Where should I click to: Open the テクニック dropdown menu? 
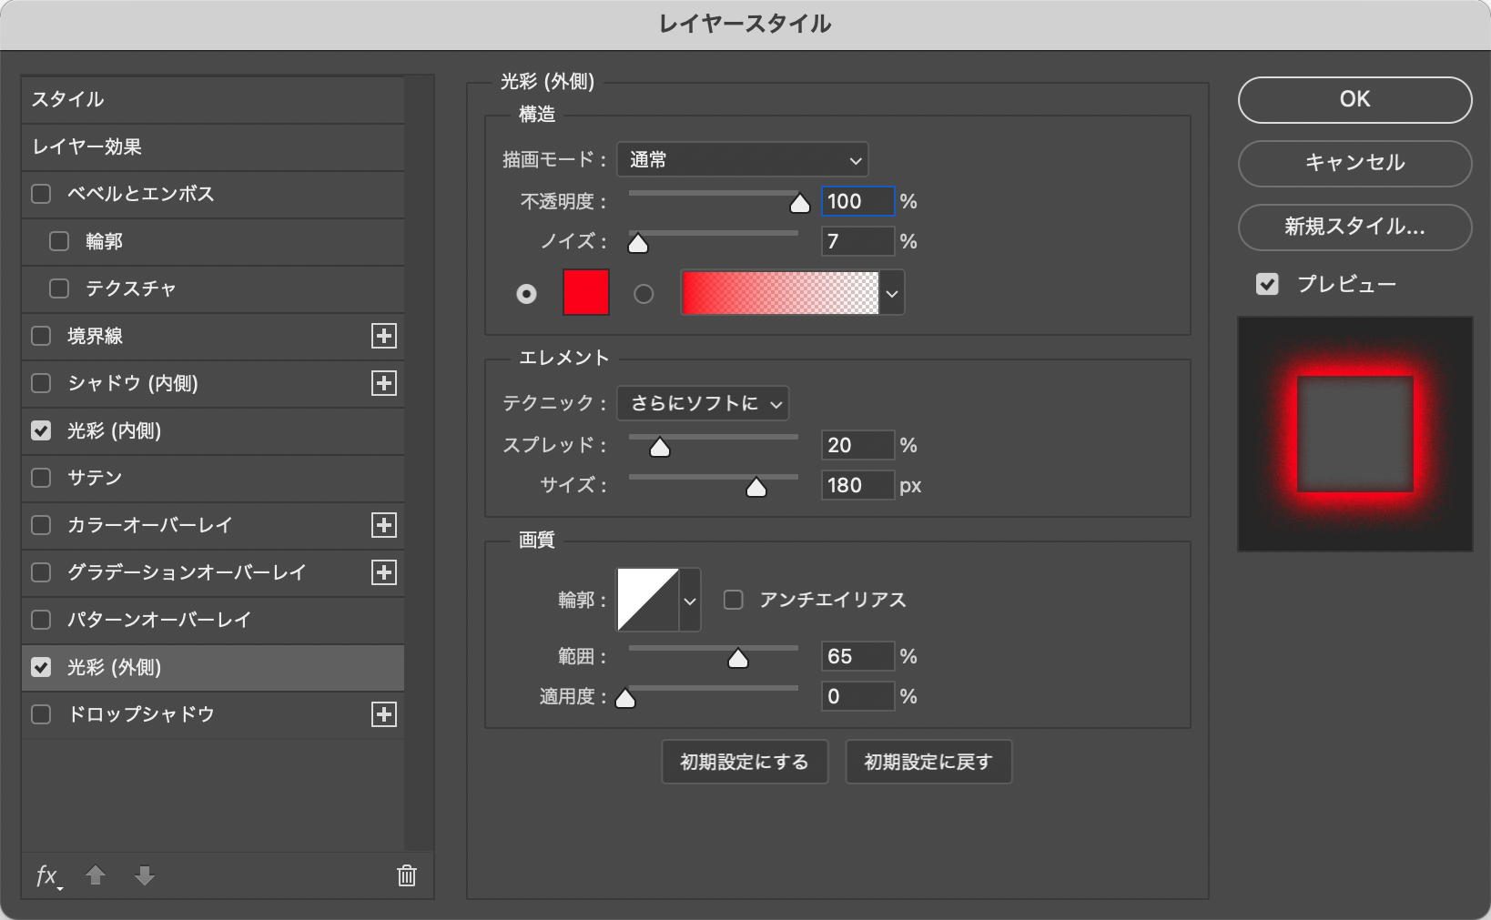click(x=702, y=403)
